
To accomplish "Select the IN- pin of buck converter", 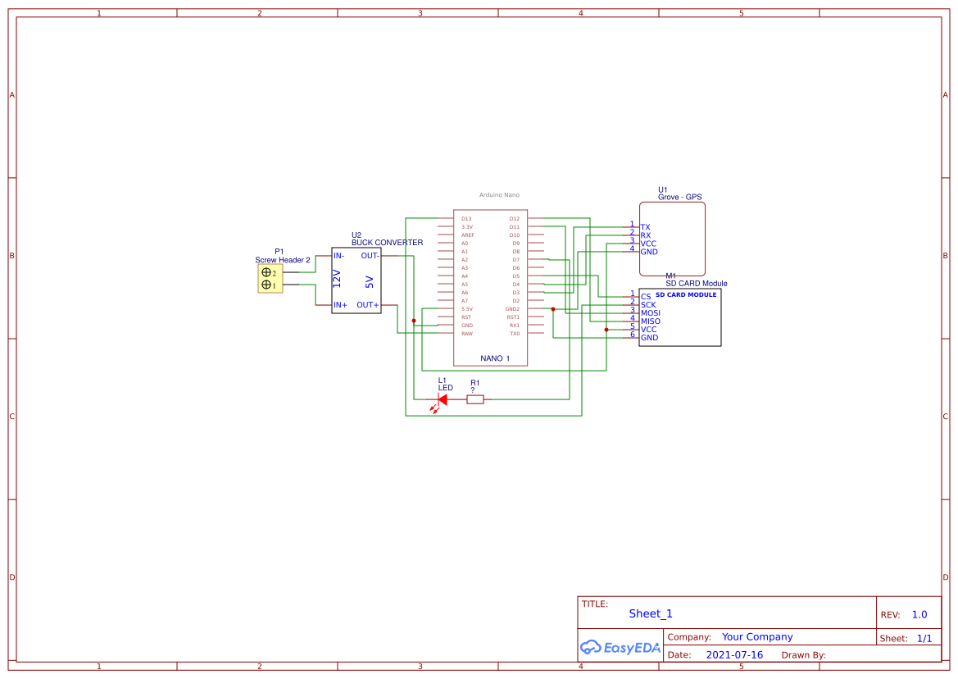I will tap(338, 256).
